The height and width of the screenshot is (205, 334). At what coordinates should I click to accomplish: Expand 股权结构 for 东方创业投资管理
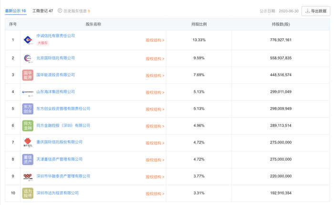(155, 110)
